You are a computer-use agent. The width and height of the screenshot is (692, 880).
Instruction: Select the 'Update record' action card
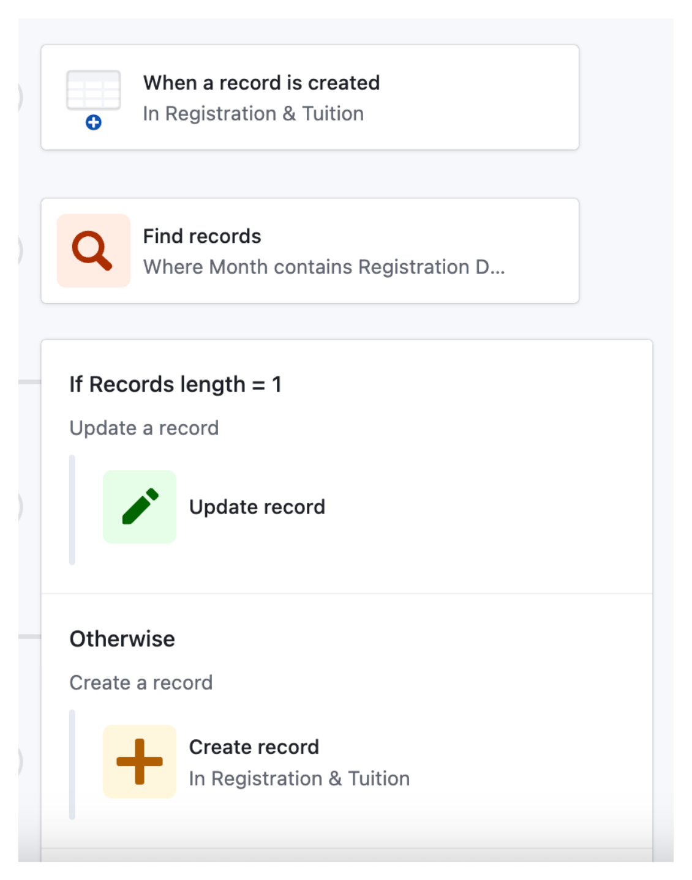(257, 507)
